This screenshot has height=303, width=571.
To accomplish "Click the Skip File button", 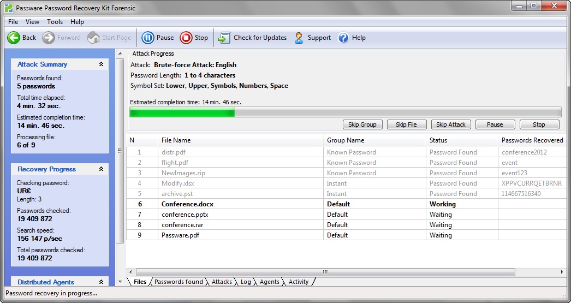I will click(x=406, y=124).
